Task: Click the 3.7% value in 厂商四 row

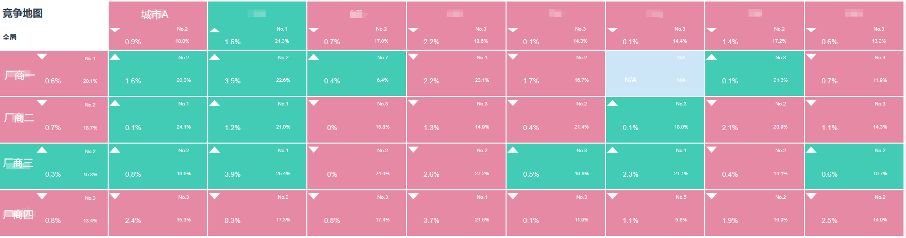Action: tap(431, 220)
